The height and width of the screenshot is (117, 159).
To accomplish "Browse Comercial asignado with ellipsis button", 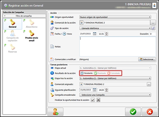I will 149,84.
